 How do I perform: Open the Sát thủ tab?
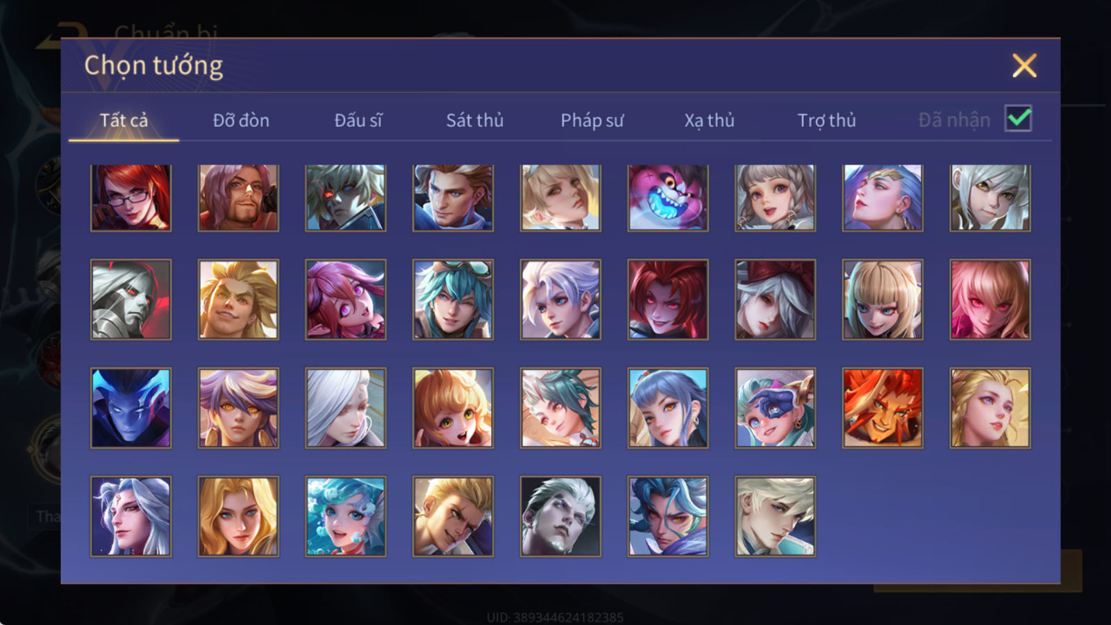tap(475, 120)
